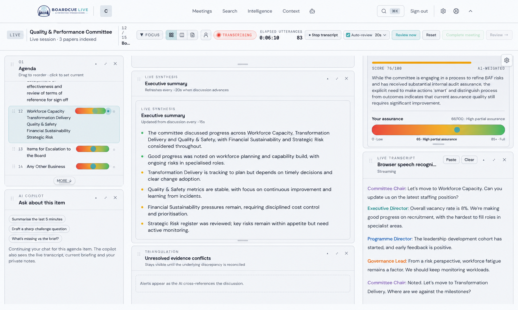This screenshot has height=310, width=518.
Task: Open the Auto-review 20s interval dropdown
Action: coord(381,35)
